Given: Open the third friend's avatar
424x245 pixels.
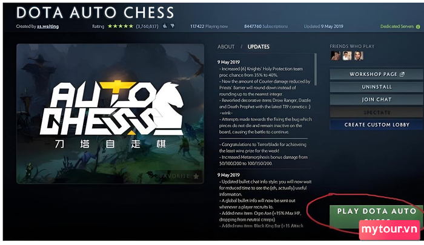Looking at the screenshot, I should tap(359, 56).
